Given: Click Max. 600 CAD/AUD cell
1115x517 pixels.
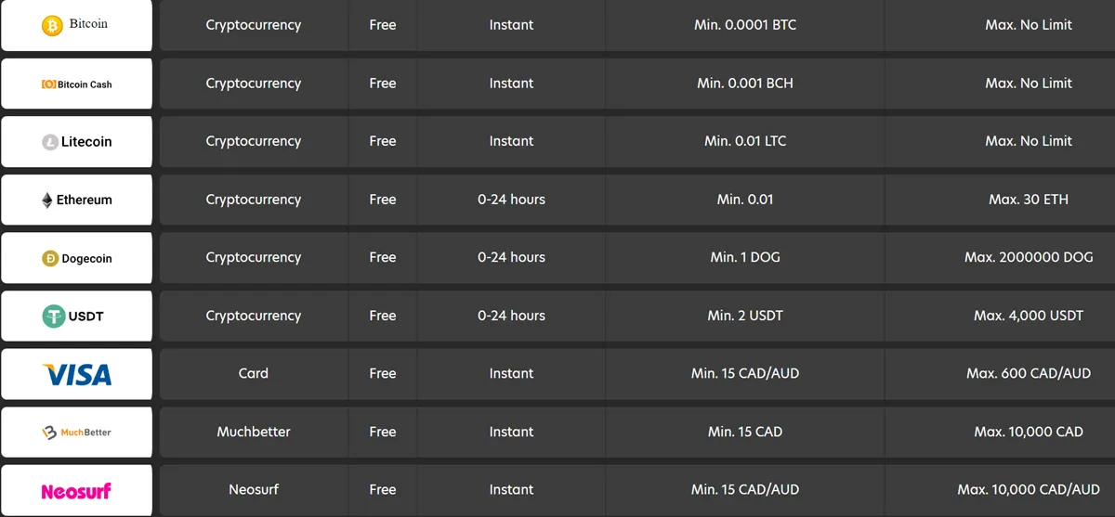Looking at the screenshot, I should pos(1029,373).
